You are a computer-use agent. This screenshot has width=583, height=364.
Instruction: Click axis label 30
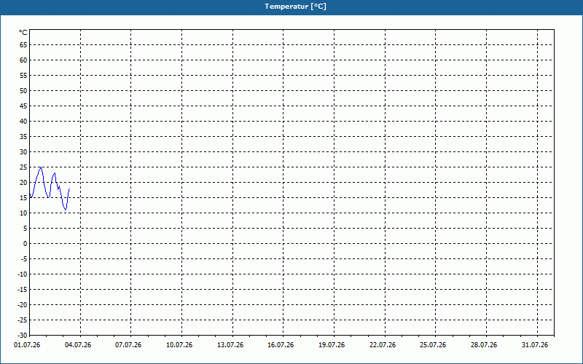point(23,152)
